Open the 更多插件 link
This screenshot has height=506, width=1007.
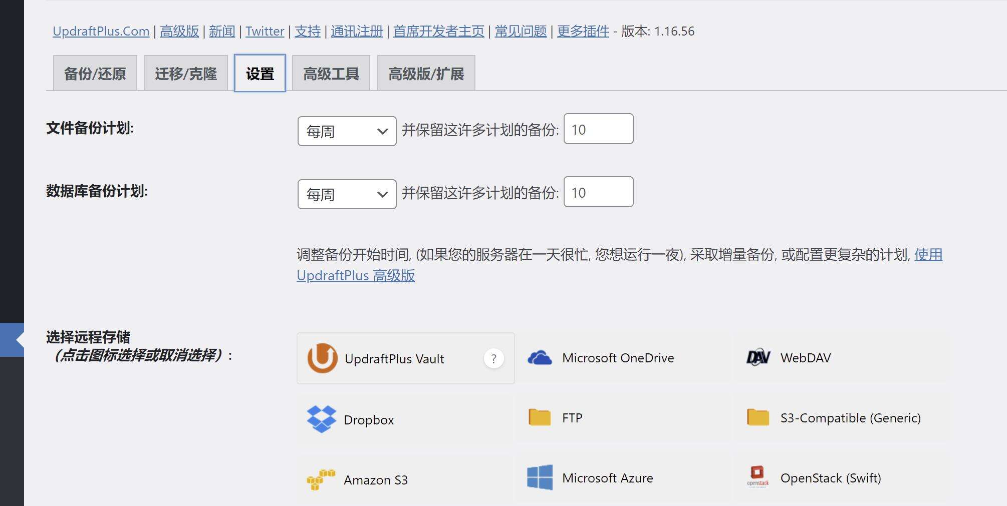point(583,31)
